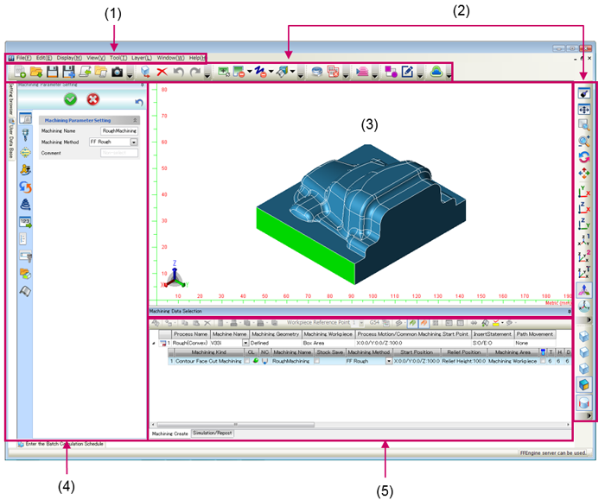Switch to the Machining Create tab
Screen dimensions: 605x500
169,434
